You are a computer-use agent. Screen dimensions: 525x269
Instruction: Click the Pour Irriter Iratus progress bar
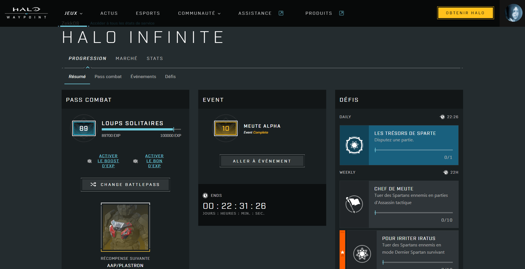point(418,262)
